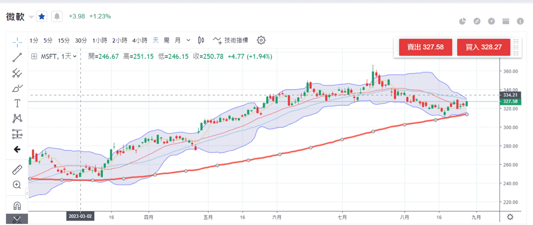Viewport: 533px width, 225px height.
Task: Toggle the favorite star for 微軟
Action: 42,17
